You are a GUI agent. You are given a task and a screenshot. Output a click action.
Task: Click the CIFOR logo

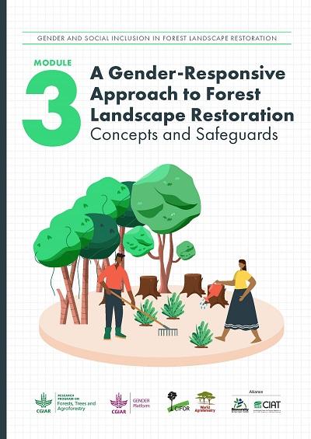coord(178,402)
